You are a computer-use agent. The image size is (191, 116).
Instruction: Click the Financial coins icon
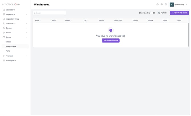(4, 56)
